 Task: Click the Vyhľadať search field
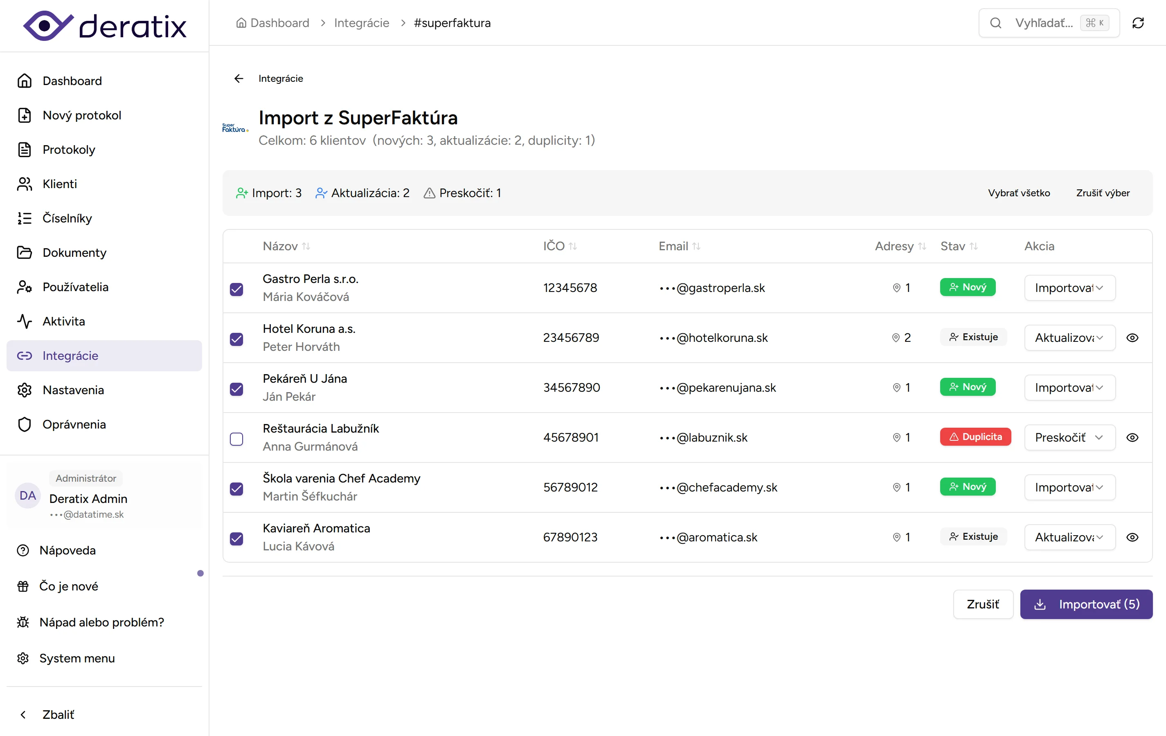click(1043, 23)
